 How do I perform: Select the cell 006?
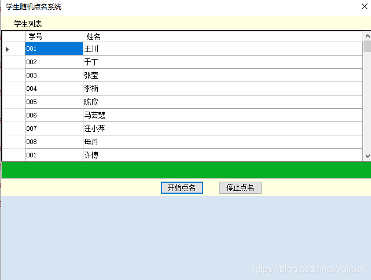pyautogui.click(x=54, y=115)
